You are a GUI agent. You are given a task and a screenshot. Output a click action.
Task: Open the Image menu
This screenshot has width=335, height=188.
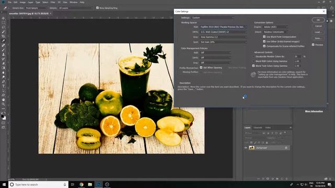click(23, 2)
